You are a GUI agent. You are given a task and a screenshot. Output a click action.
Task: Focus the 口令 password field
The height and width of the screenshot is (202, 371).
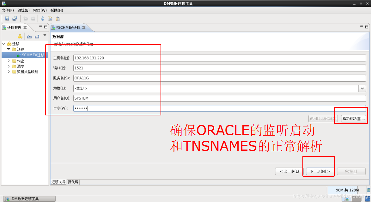(x=220, y=108)
